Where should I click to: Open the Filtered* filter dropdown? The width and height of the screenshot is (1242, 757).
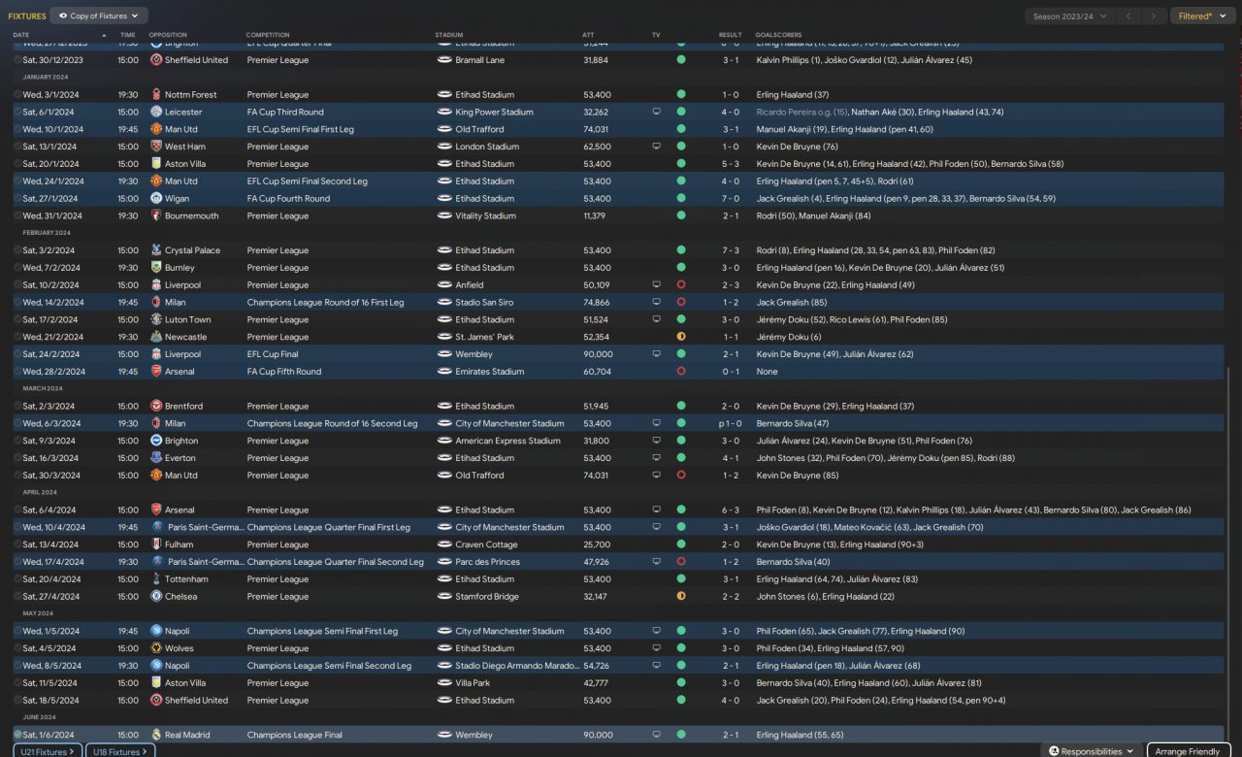click(x=1203, y=16)
